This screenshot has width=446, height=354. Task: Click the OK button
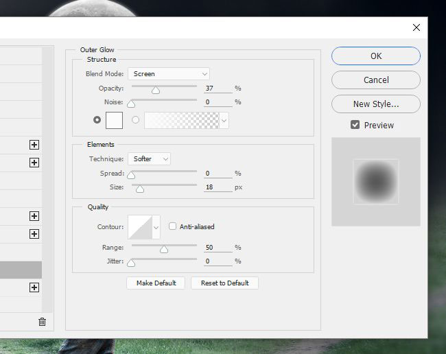376,56
